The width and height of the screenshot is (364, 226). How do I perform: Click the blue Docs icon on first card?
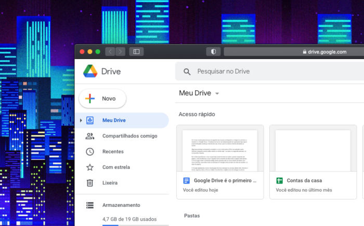pos(186,180)
